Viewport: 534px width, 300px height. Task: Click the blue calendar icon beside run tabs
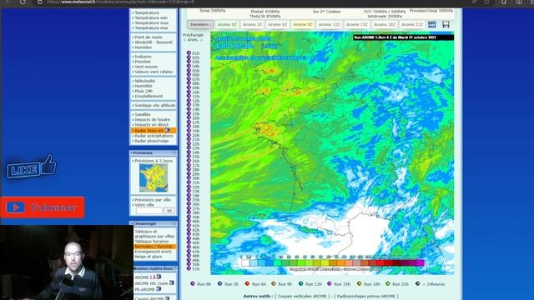432,24
